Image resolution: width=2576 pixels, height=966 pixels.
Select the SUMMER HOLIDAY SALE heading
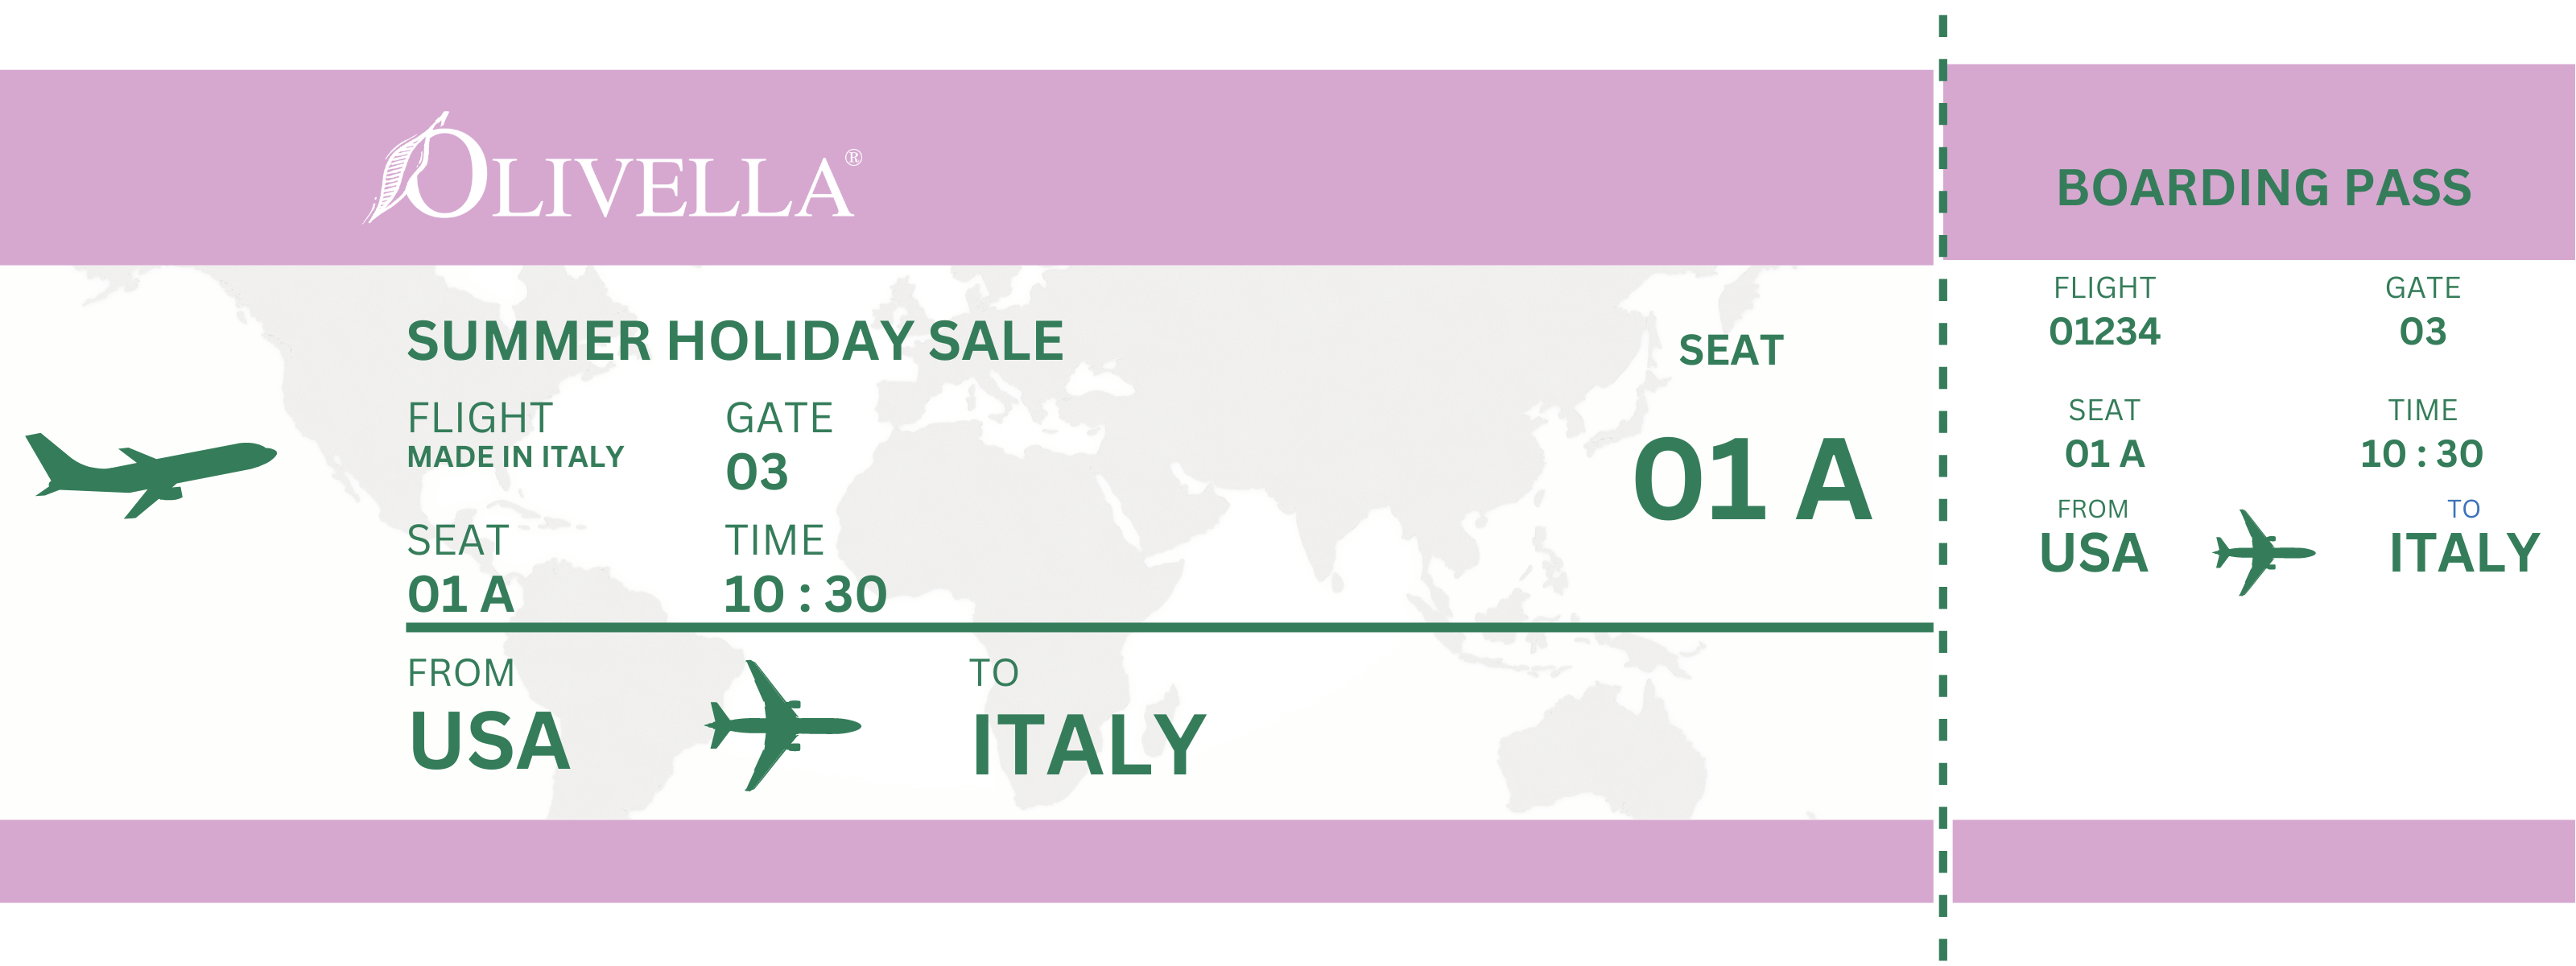[x=735, y=341]
